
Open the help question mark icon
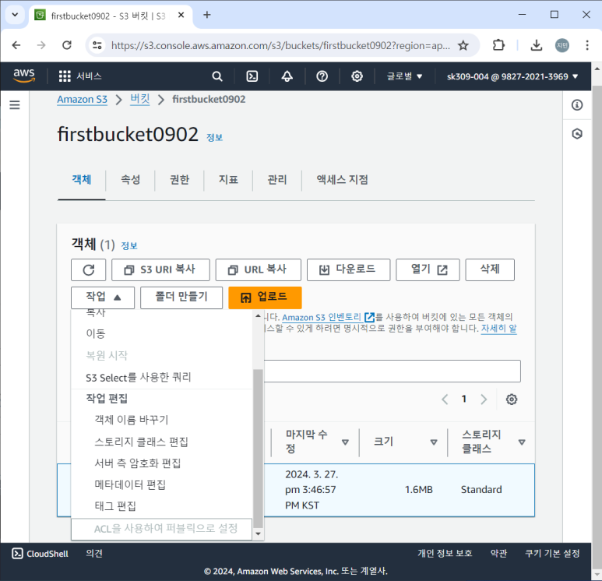pyautogui.click(x=322, y=76)
